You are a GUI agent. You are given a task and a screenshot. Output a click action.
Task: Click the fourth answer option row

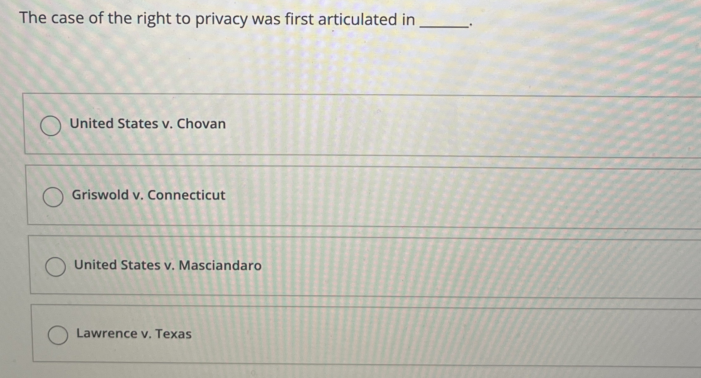pos(339,334)
